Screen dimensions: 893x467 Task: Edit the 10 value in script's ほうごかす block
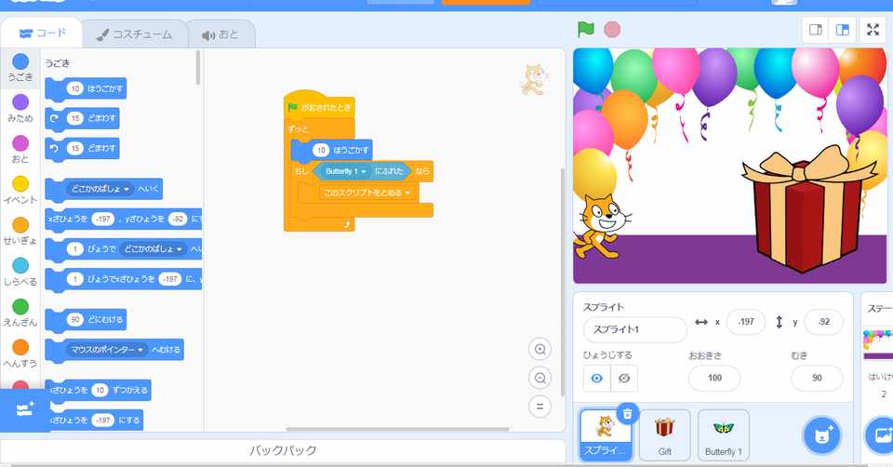(321, 150)
